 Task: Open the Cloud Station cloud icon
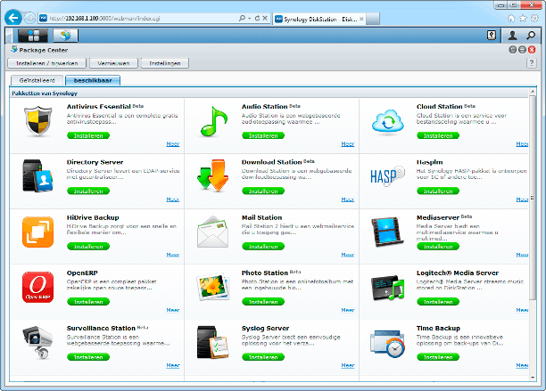(387, 121)
